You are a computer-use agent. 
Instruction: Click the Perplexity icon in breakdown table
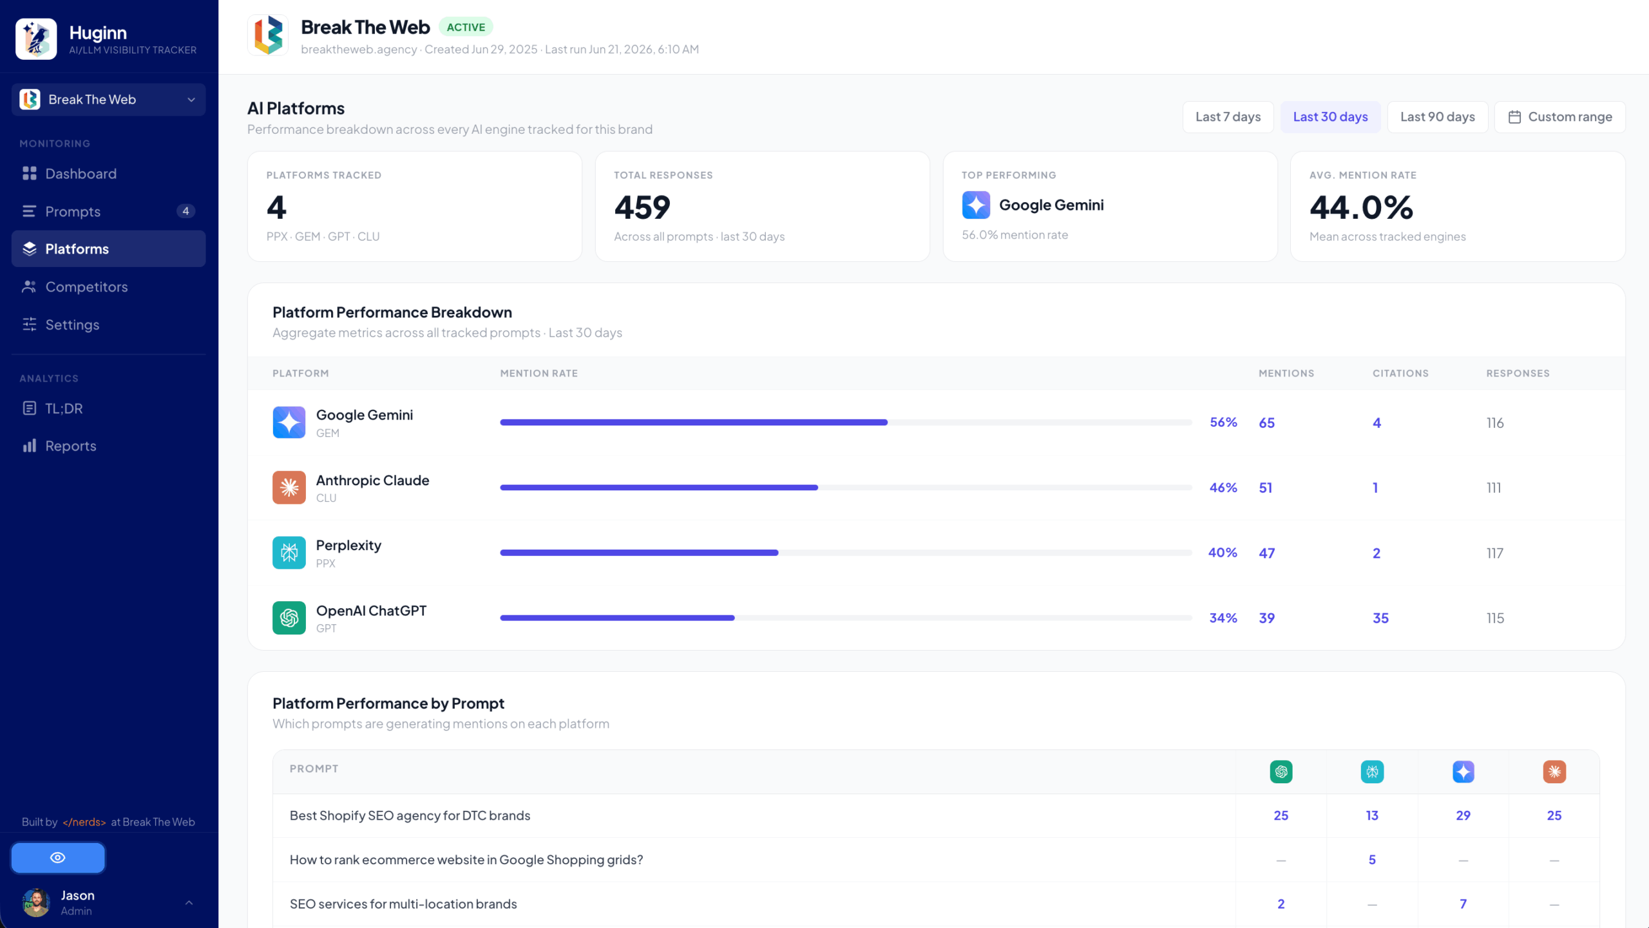(x=289, y=553)
